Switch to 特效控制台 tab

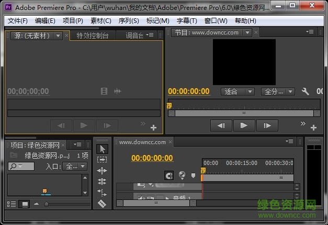93,35
